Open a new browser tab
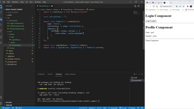194x109 pixels. [x=171, y=3]
